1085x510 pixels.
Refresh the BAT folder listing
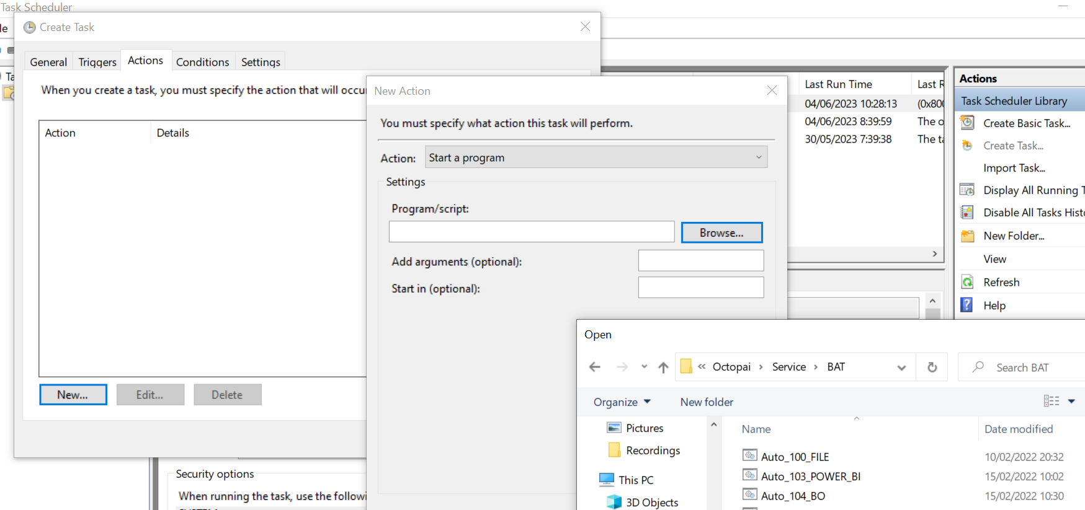[932, 367]
